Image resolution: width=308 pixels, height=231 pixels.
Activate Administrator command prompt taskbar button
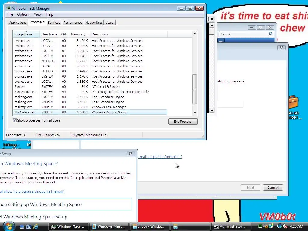tap(231, 226)
